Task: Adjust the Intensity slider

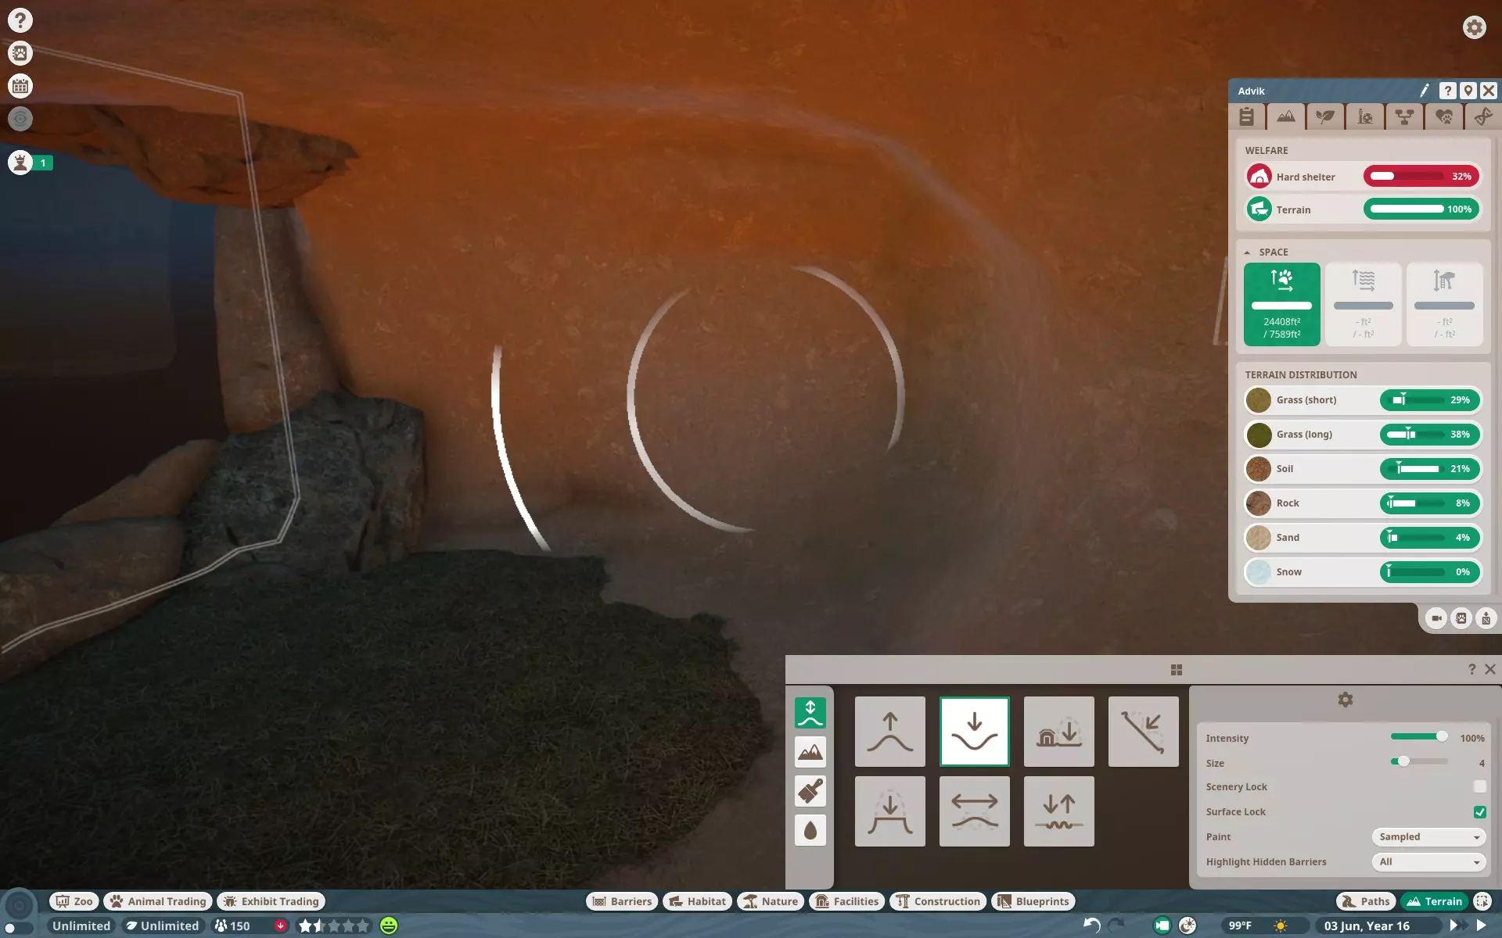Action: pos(1441,737)
